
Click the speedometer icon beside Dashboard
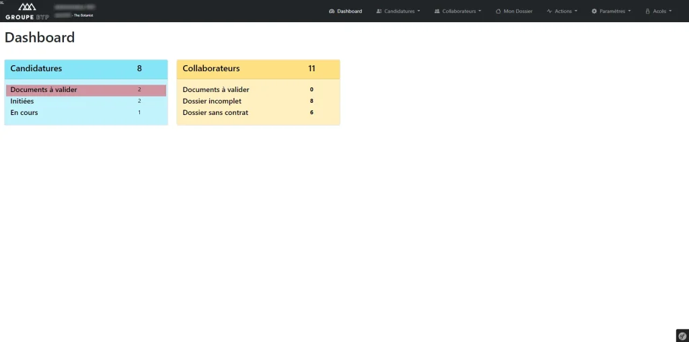[332, 11]
